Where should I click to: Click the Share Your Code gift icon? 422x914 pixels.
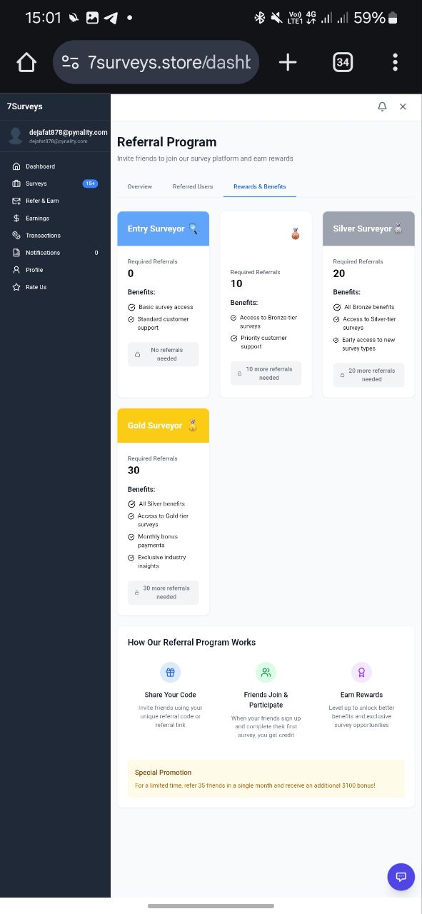point(170,672)
